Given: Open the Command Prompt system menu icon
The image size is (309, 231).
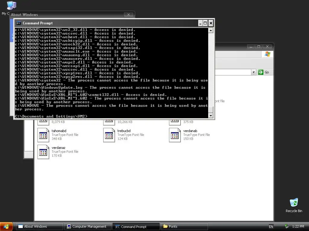Looking at the screenshot, I should click(18, 23).
